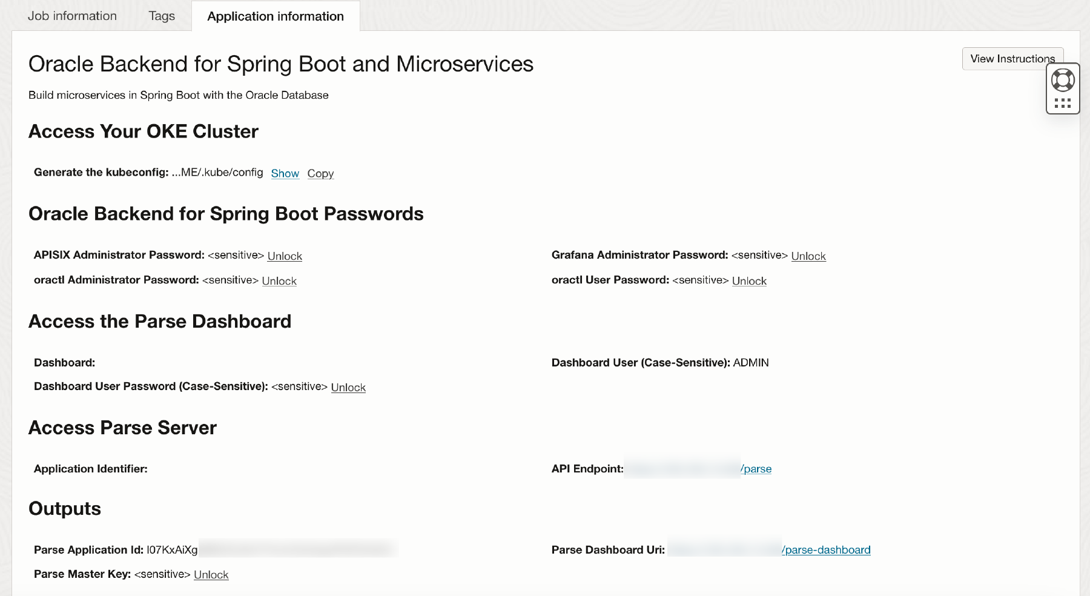Unlock the oractl Administrator Password
Screen dimensions: 1090x596
point(279,280)
